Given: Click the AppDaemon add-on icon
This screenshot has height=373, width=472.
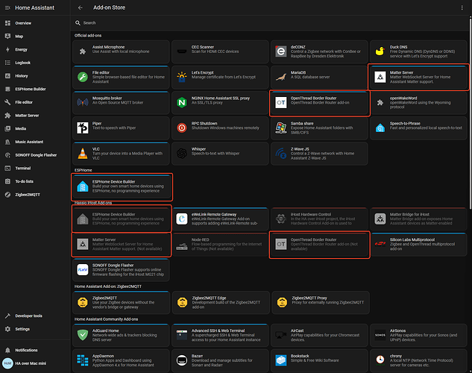Looking at the screenshot, I should pyautogui.click(x=83, y=360).
